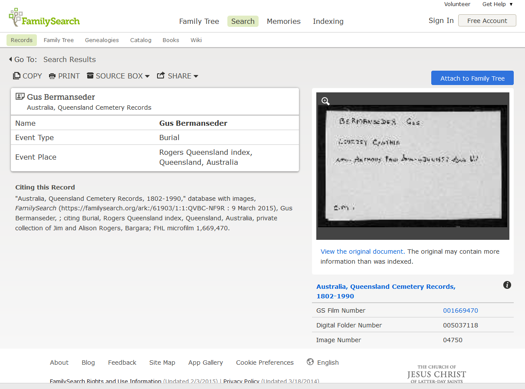
Task: Click the citation text paragraph
Action: (x=154, y=213)
